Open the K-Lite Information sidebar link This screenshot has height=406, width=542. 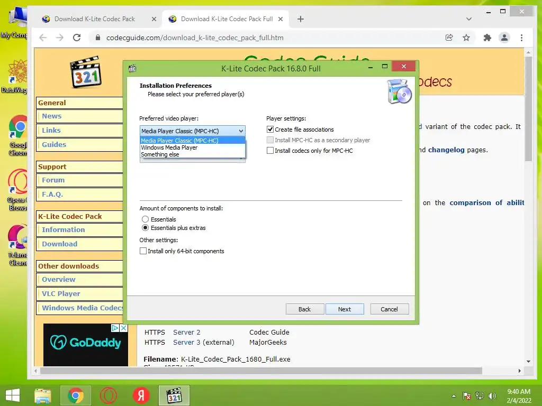point(64,229)
